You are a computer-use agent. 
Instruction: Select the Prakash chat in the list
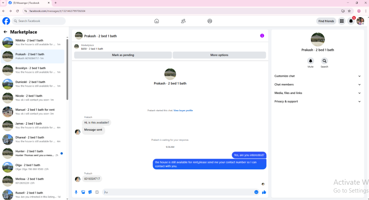coord(33,56)
